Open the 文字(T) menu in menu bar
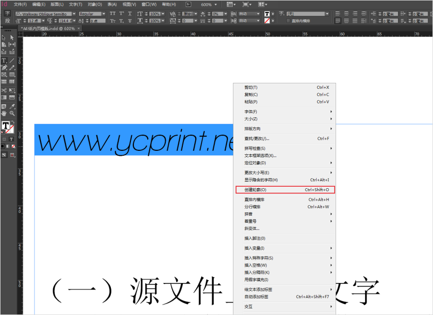 [x=75, y=4]
